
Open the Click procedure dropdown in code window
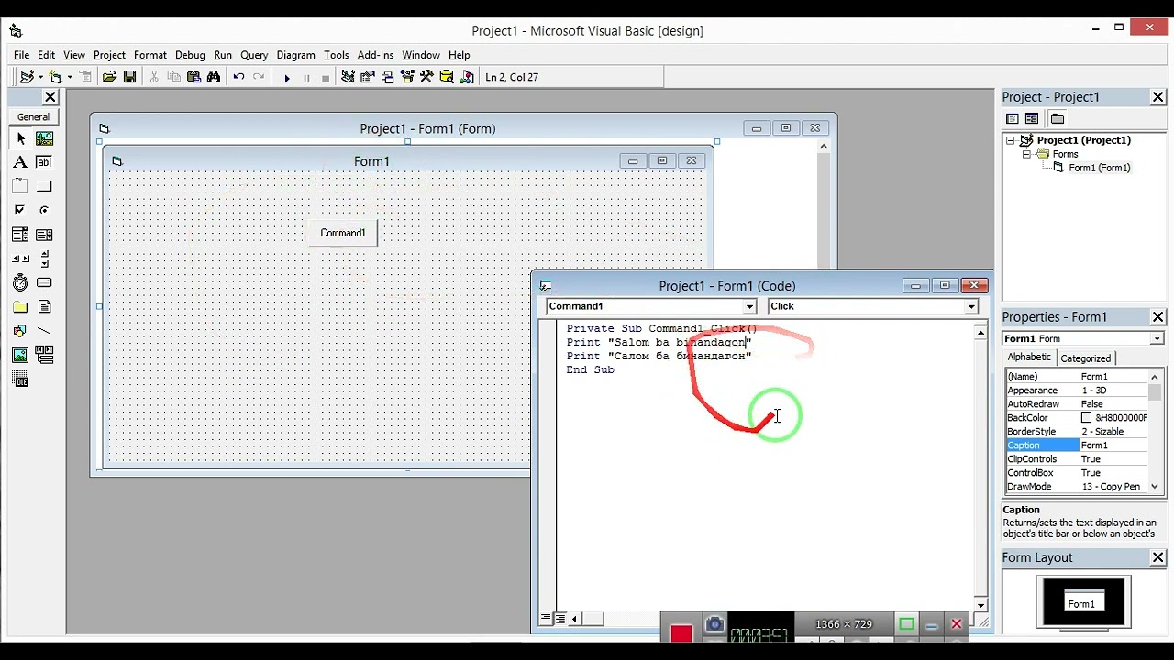[x=971, y=306]
